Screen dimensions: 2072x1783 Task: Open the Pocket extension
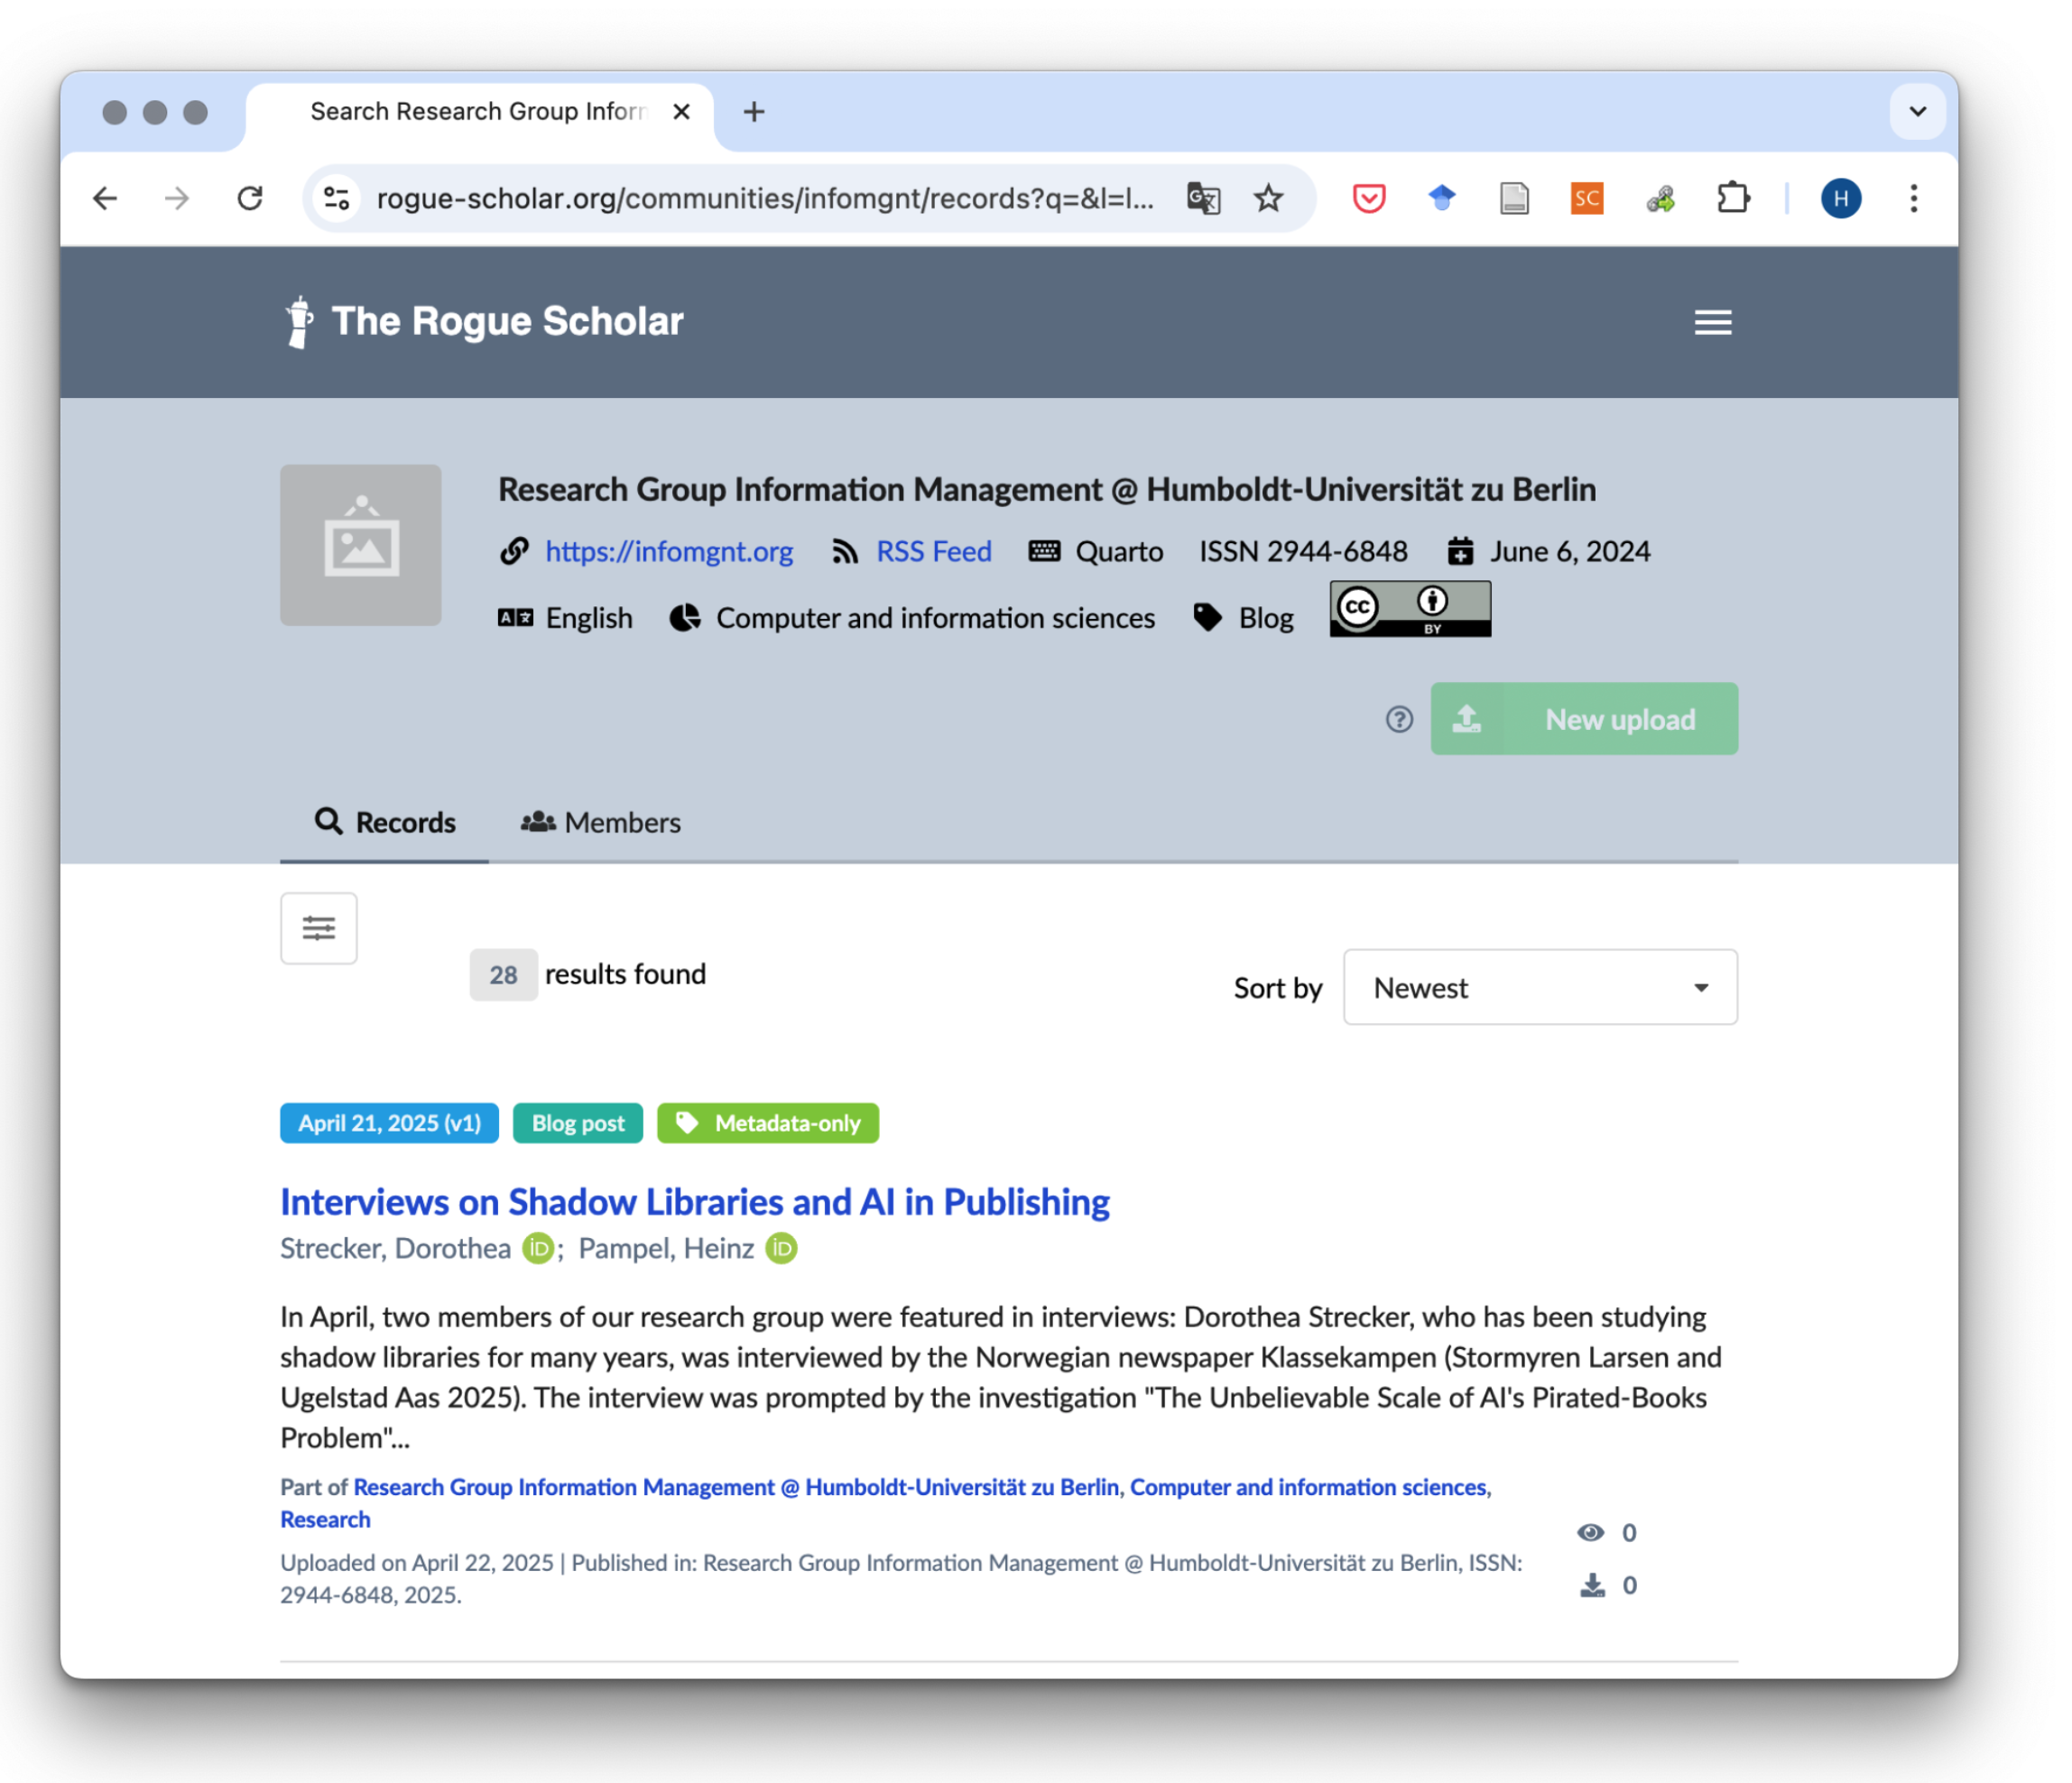point(1369,198)
